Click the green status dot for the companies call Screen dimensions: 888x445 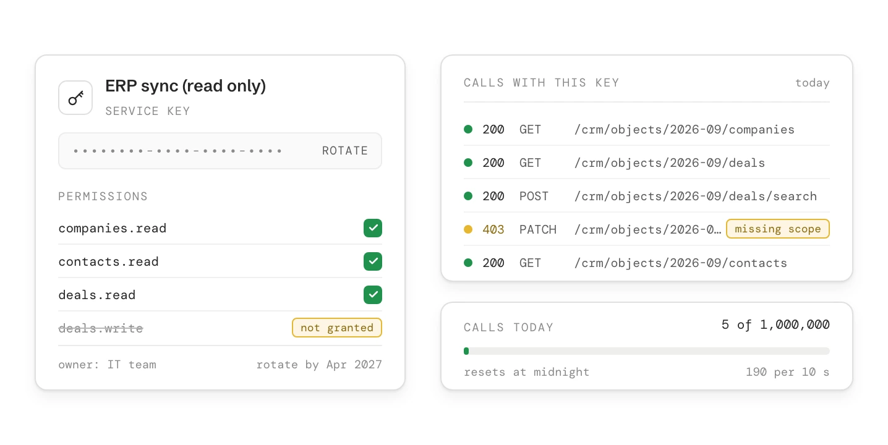point(468,129)
